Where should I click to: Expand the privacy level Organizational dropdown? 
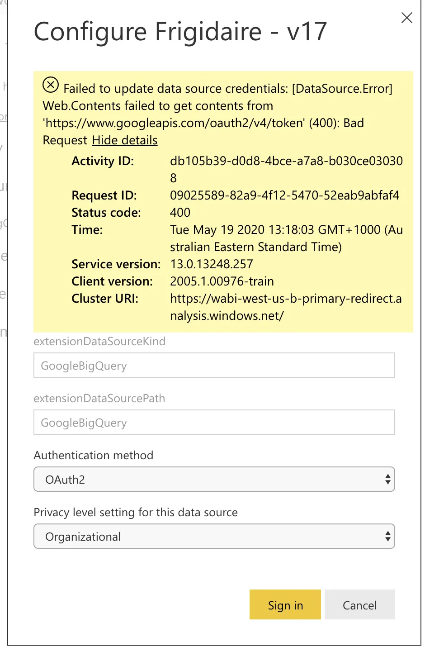[214, 536]
